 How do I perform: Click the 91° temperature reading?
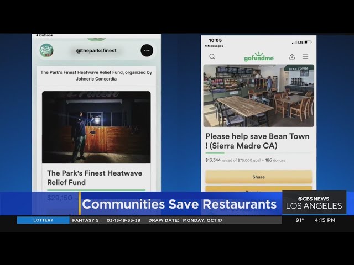point(300,220)
